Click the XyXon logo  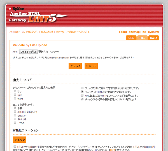(16, 9)
